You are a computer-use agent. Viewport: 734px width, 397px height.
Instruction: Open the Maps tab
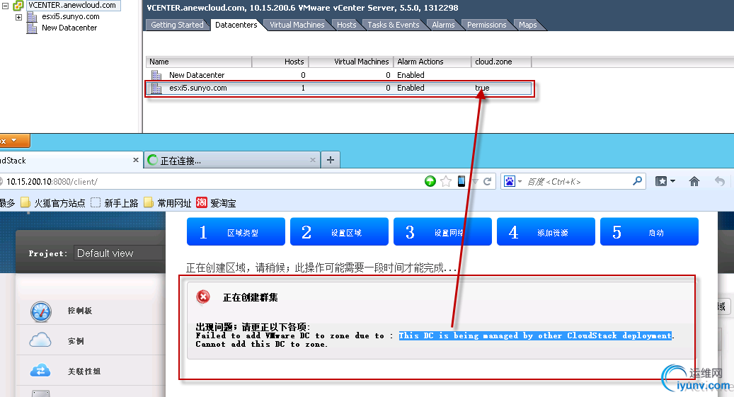coord(527,25)
